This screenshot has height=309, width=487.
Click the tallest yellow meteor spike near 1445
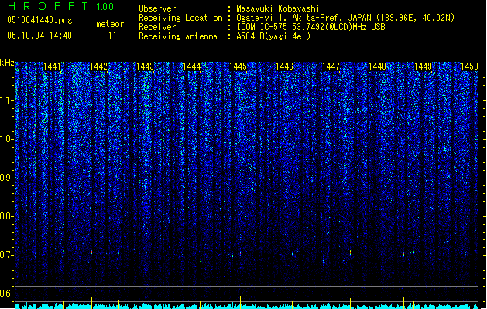(x=240, y=302)
